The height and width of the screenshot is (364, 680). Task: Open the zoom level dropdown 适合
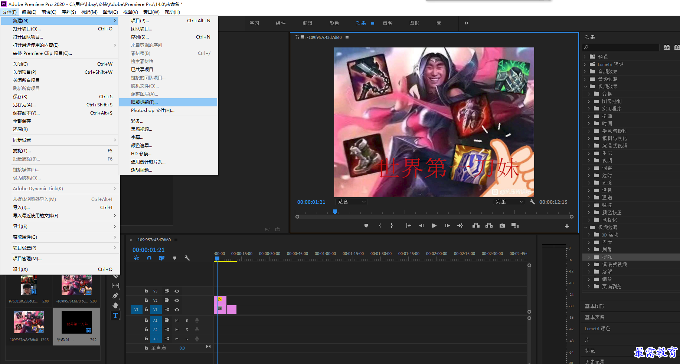pos(351,202)
